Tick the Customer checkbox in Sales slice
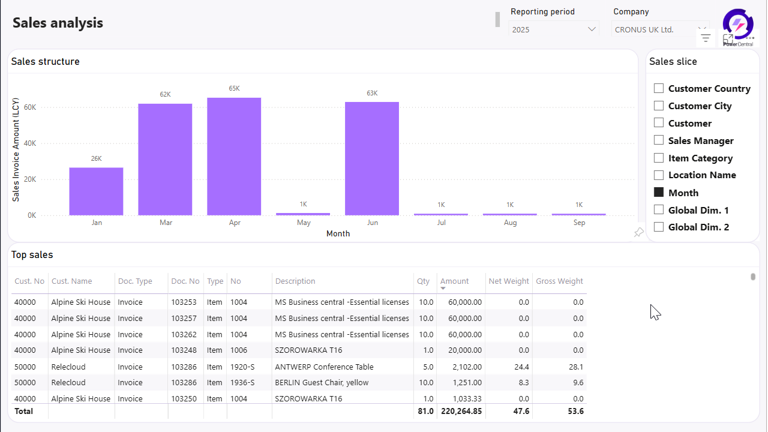The image size is (768, 432). pos(659,123)
